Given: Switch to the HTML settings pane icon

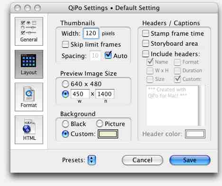Looking at the screenshot, I should [x=29, y=130].
